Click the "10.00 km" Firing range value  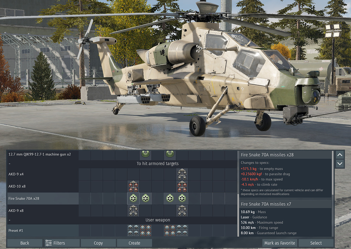tap(248, 228)
